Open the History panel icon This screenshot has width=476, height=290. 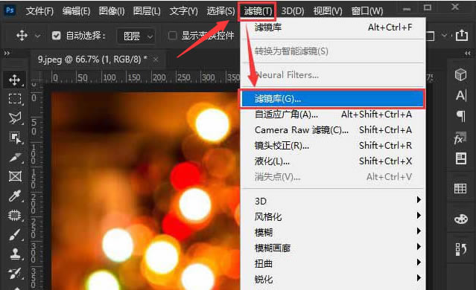(x=461, y=249)
